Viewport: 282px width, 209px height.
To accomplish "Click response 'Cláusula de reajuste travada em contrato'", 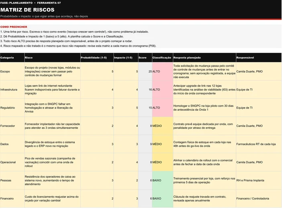I will [x=200, y=199].
